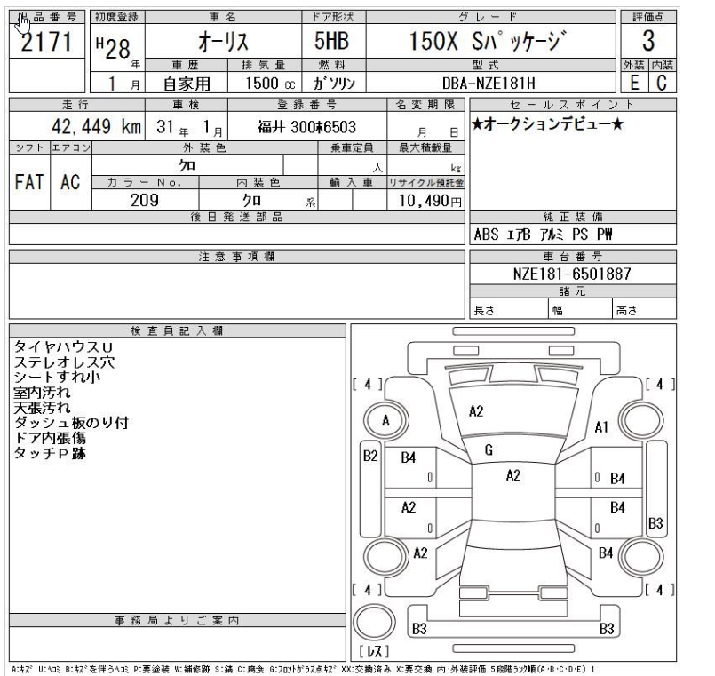
Task: Click the A2 marker on the car hood
Action: click(x=476, y=410)
